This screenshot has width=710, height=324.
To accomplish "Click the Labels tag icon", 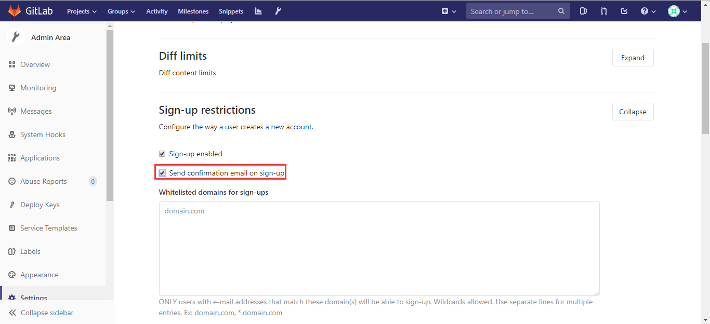I will [x=12, y=251].
